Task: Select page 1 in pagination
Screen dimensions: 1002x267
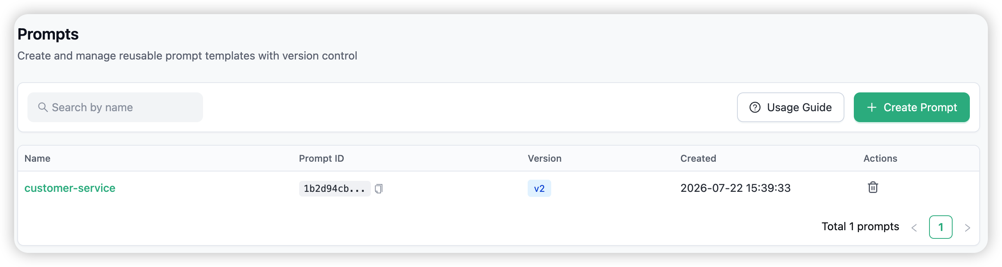Action: 940,227
